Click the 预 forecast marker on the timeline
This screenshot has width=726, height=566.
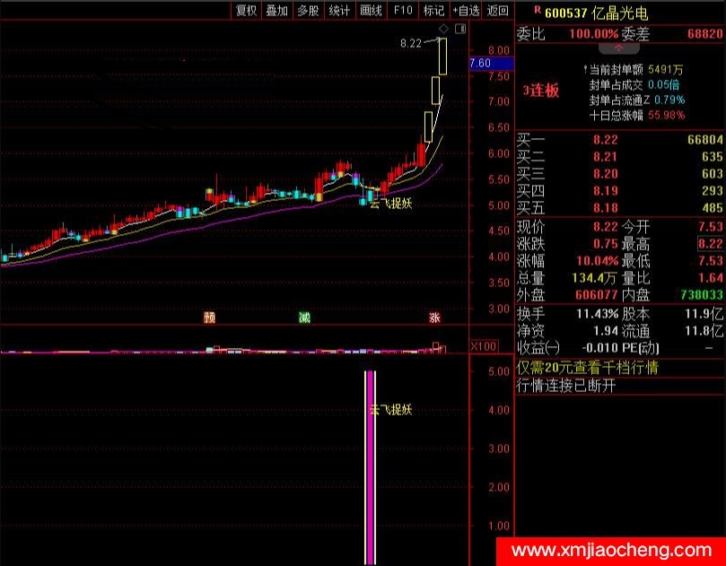click(x=210, y=317)
